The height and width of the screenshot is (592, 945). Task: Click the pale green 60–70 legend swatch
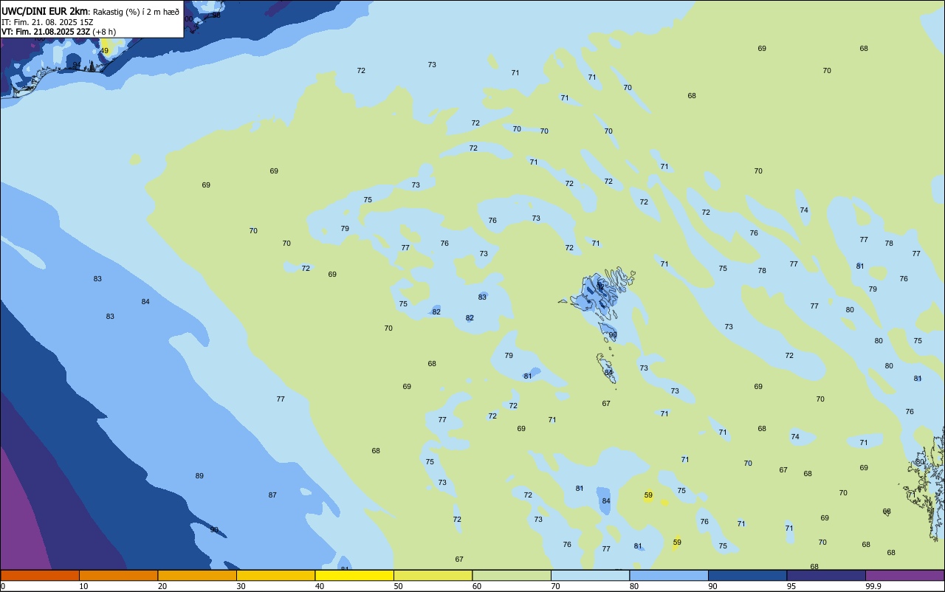pyautogui.click(x=512, y=575)
